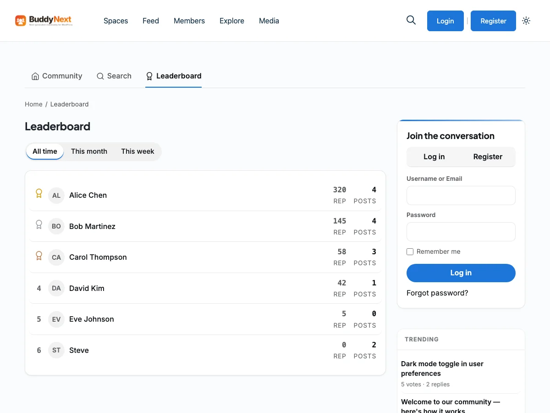The image size is (550, 413).
Task: Open Bob Martinez's profile name
Action: 92,226
